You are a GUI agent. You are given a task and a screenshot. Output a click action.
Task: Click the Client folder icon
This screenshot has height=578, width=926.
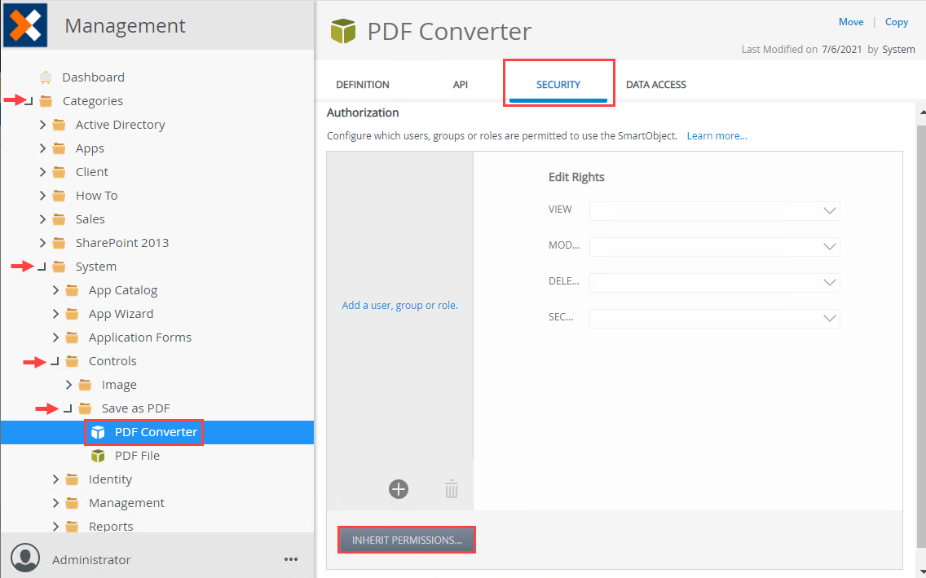(59, 172)
